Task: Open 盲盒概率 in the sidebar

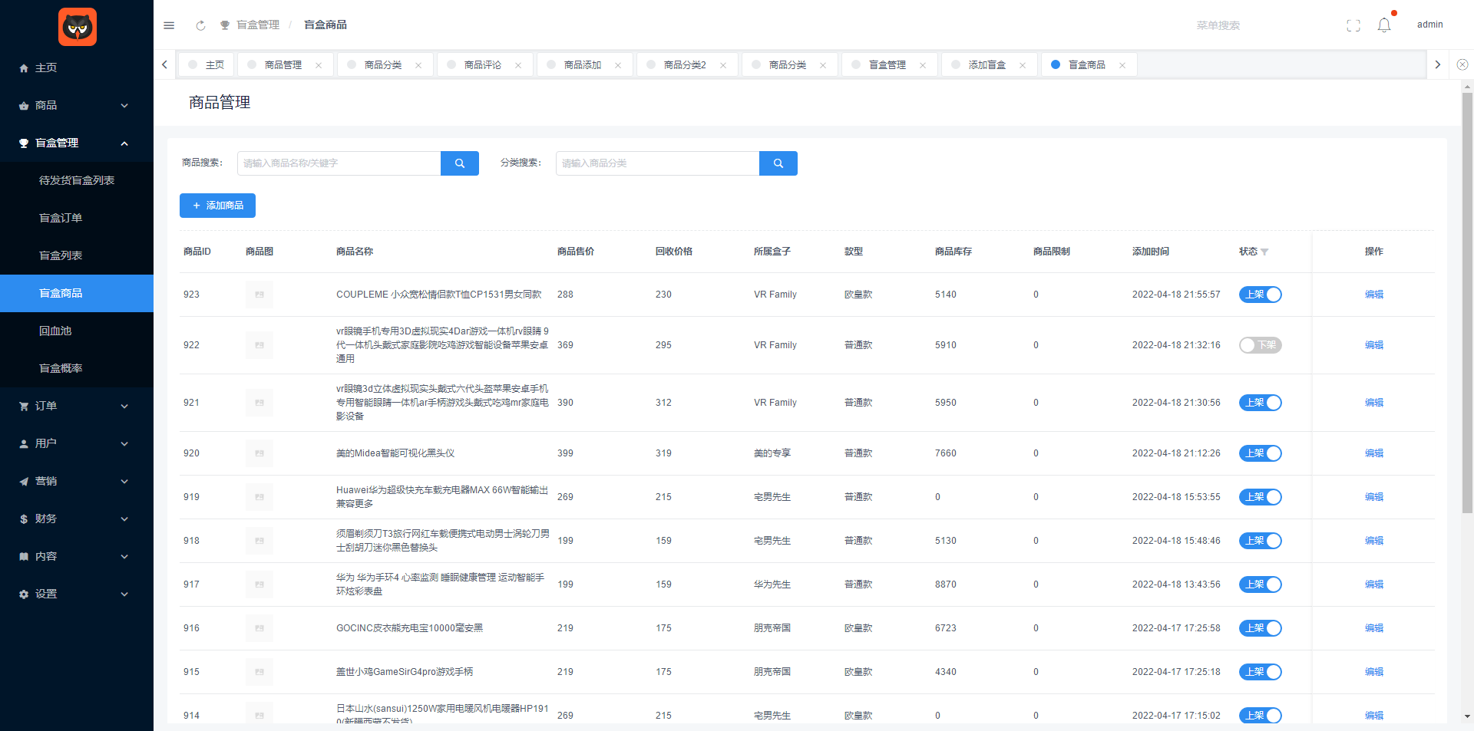Action: 61,368
